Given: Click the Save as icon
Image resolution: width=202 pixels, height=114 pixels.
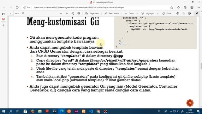Looking at the screenshot, I should coord(189,13).
